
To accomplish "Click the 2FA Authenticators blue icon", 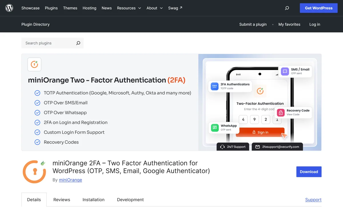I will point(214,86).
